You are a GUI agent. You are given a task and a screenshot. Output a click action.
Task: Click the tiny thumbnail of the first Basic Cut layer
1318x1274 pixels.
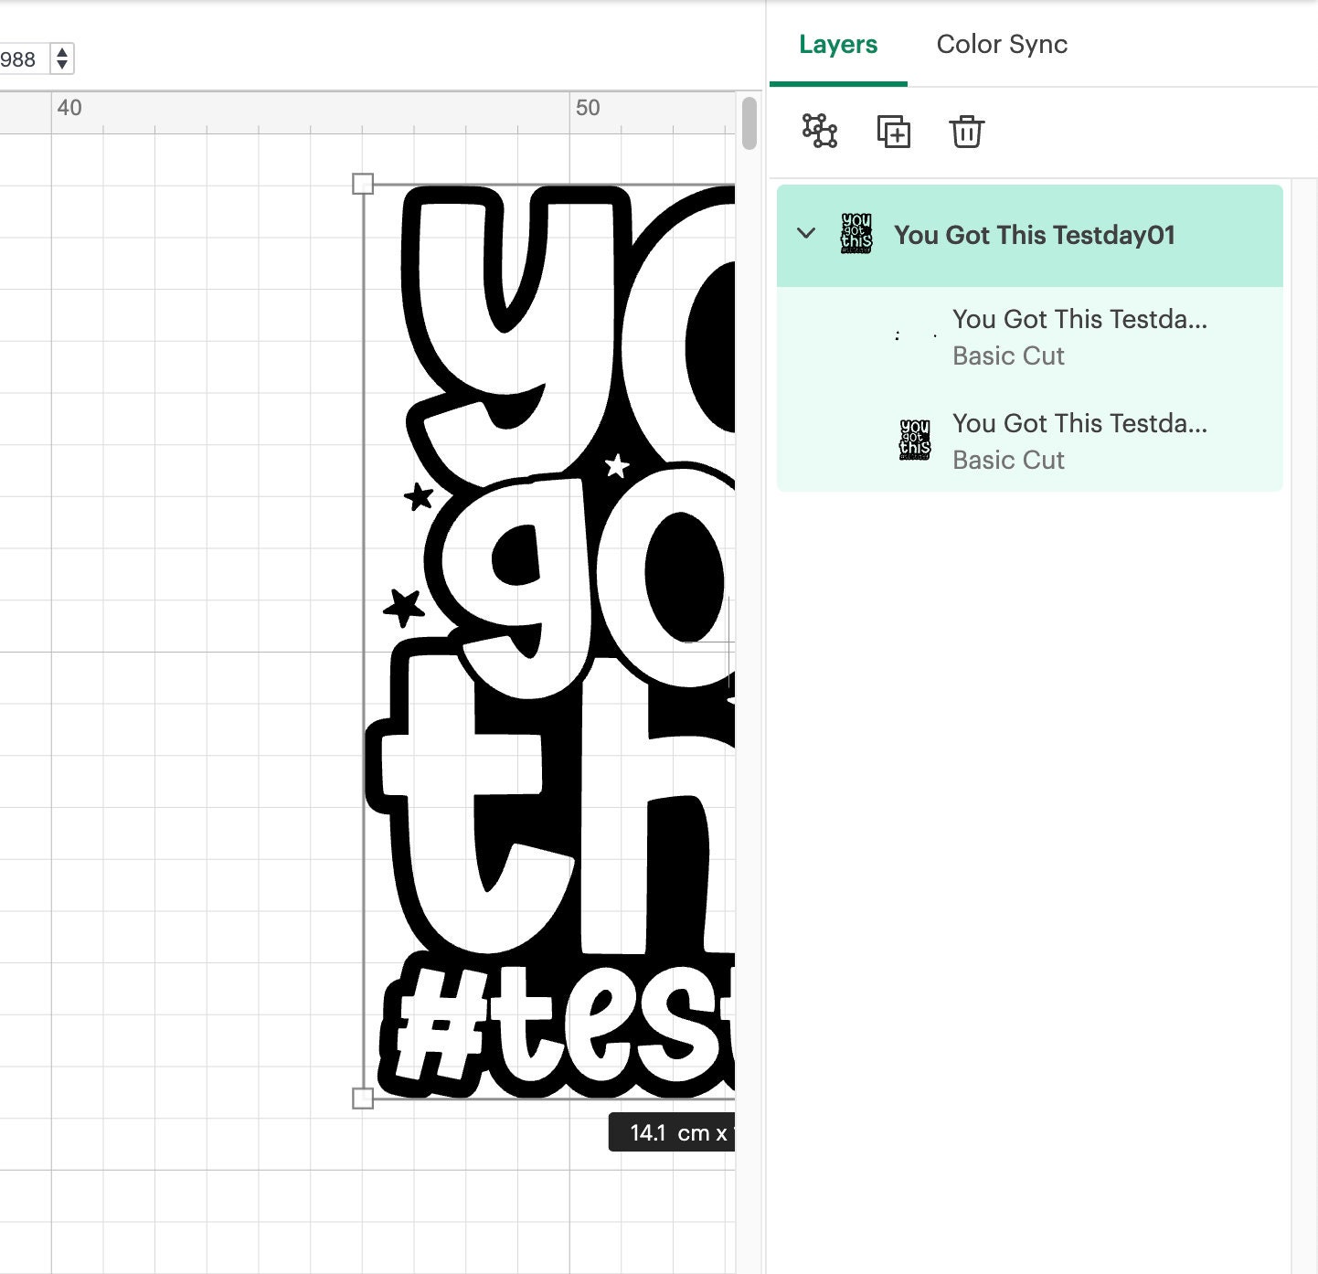click(915, 336)
